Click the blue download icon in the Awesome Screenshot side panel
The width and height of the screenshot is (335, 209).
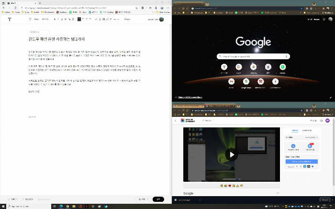click(293, 146)
